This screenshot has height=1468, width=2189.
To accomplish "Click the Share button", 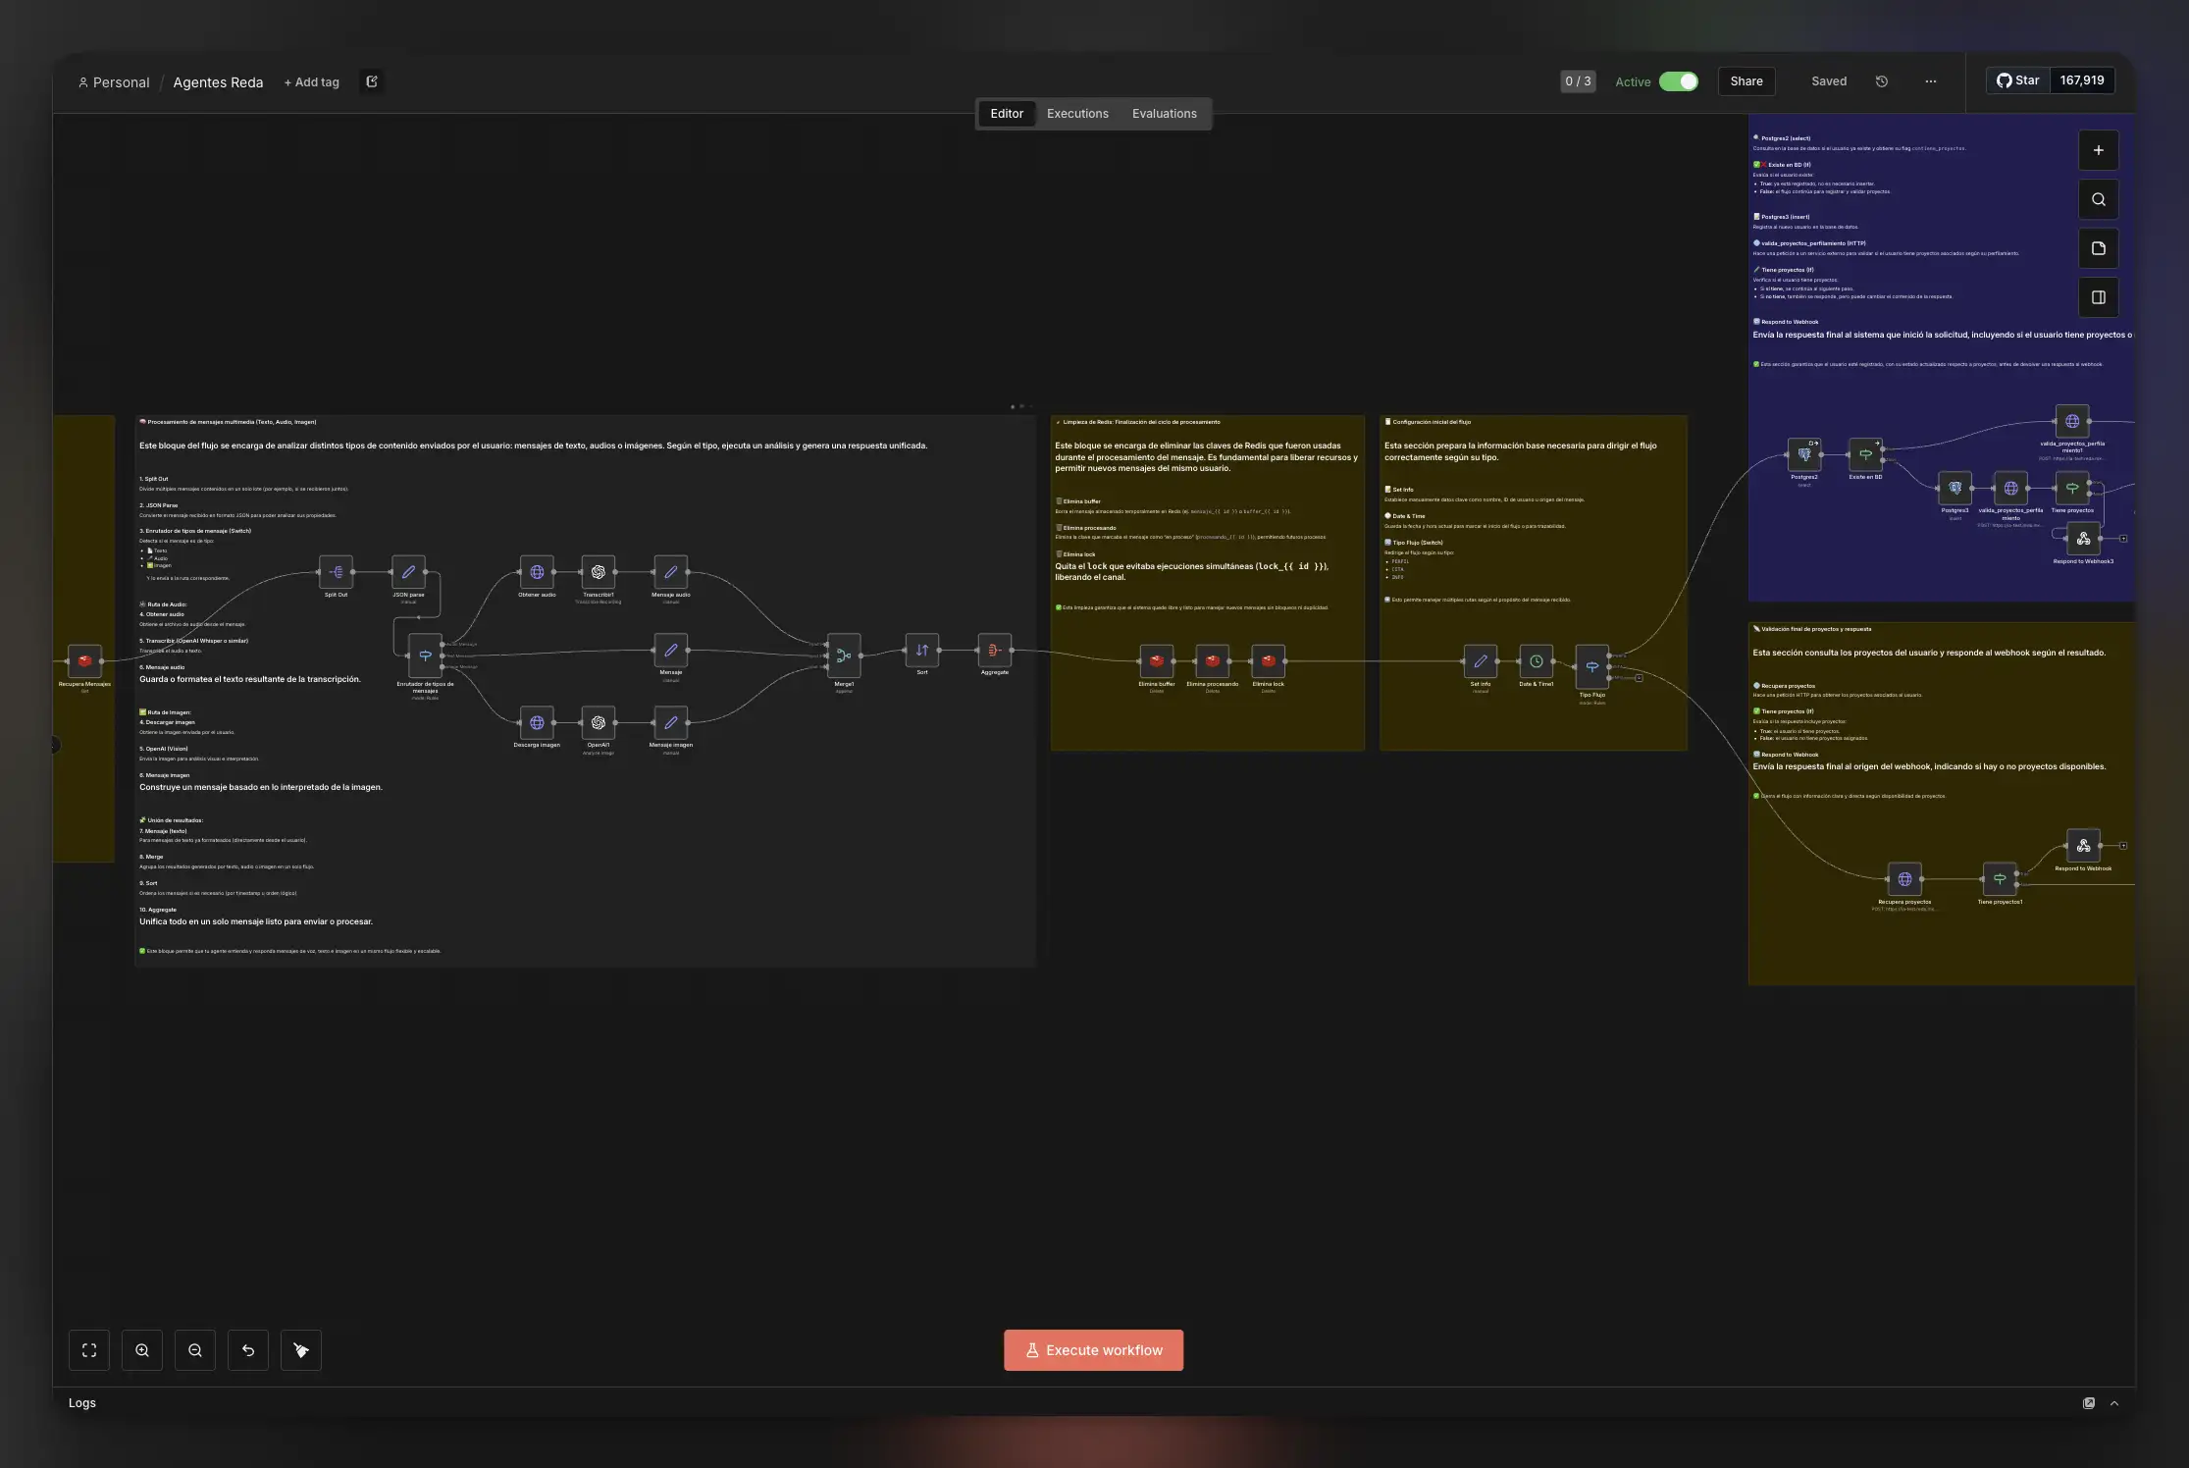I will click(1746, 81).
